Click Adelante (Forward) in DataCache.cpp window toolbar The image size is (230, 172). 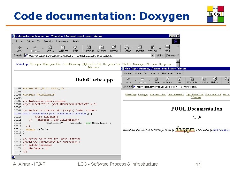tap(35, 49)
